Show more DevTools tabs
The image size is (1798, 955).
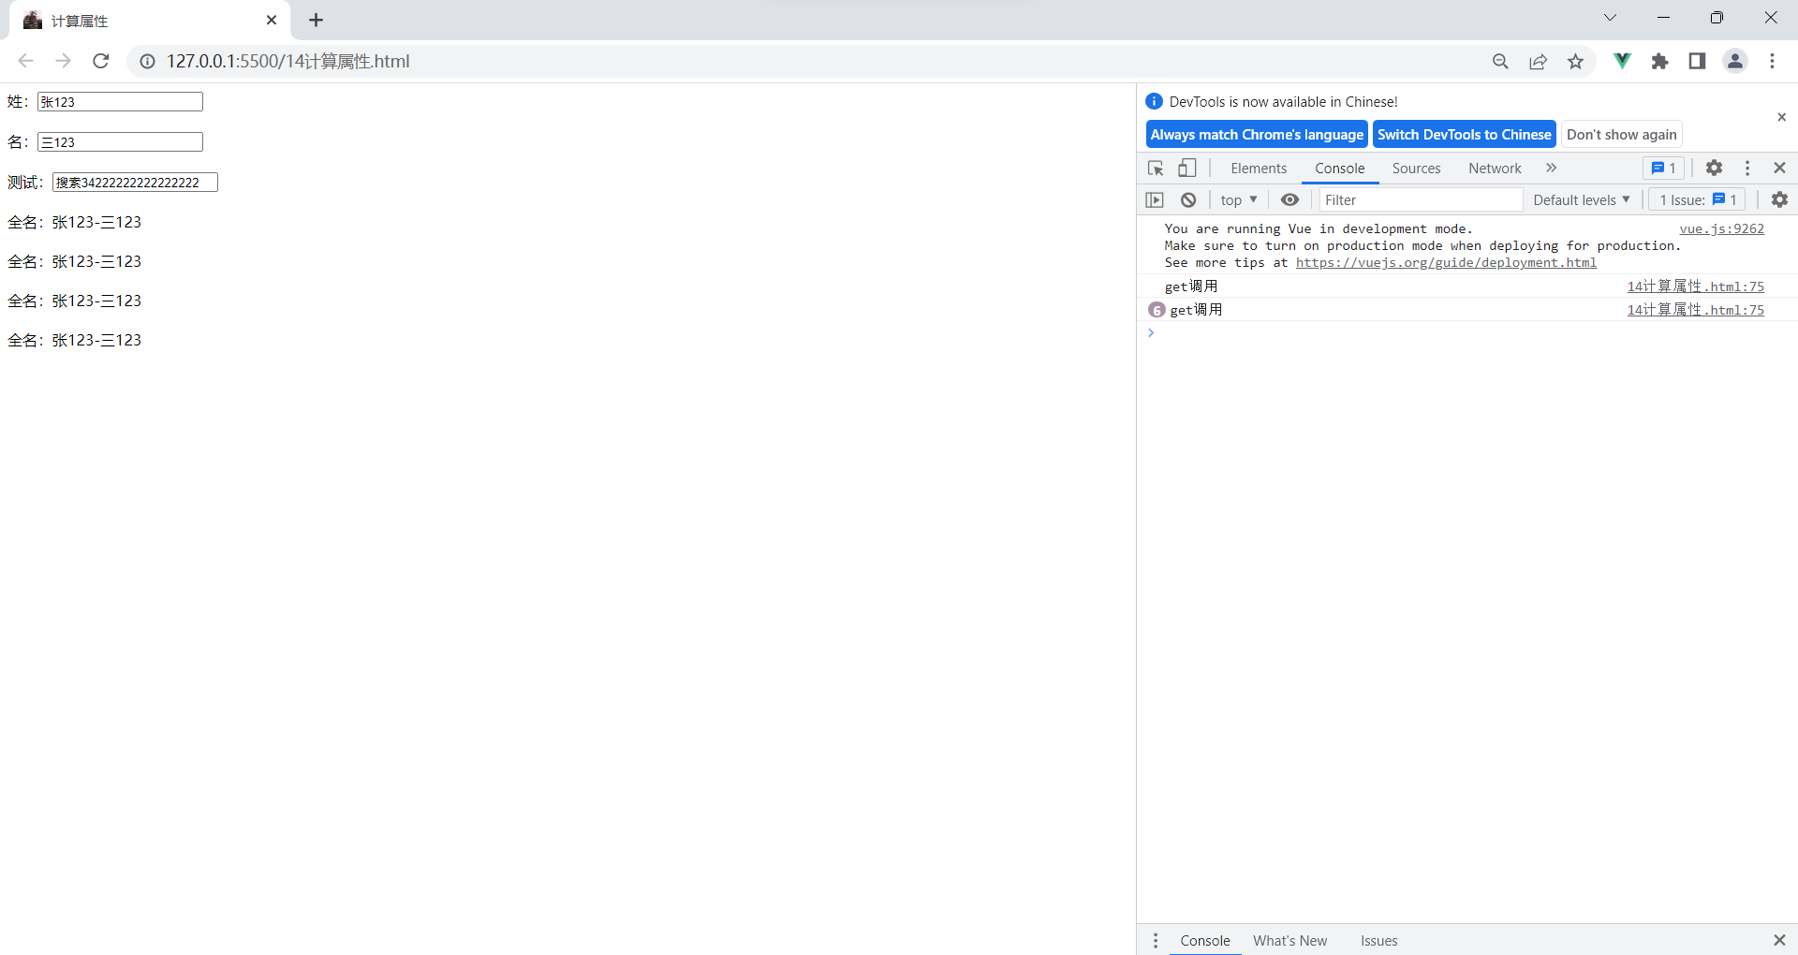tap(1551, 169)
